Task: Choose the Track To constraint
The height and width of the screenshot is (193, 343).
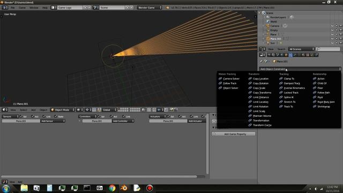Action: point(286,107)
